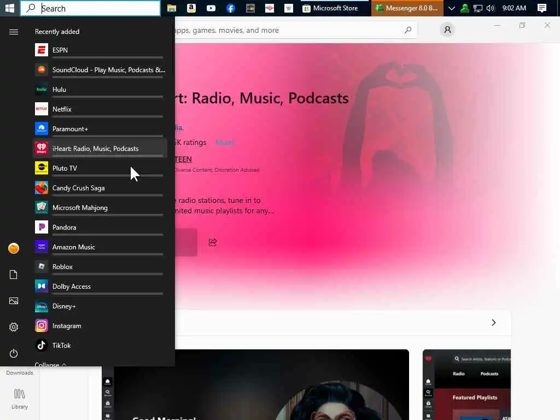Launch the Paramount+ app icon
Viewport: 560px width, 420px height.
coord(42,129)
